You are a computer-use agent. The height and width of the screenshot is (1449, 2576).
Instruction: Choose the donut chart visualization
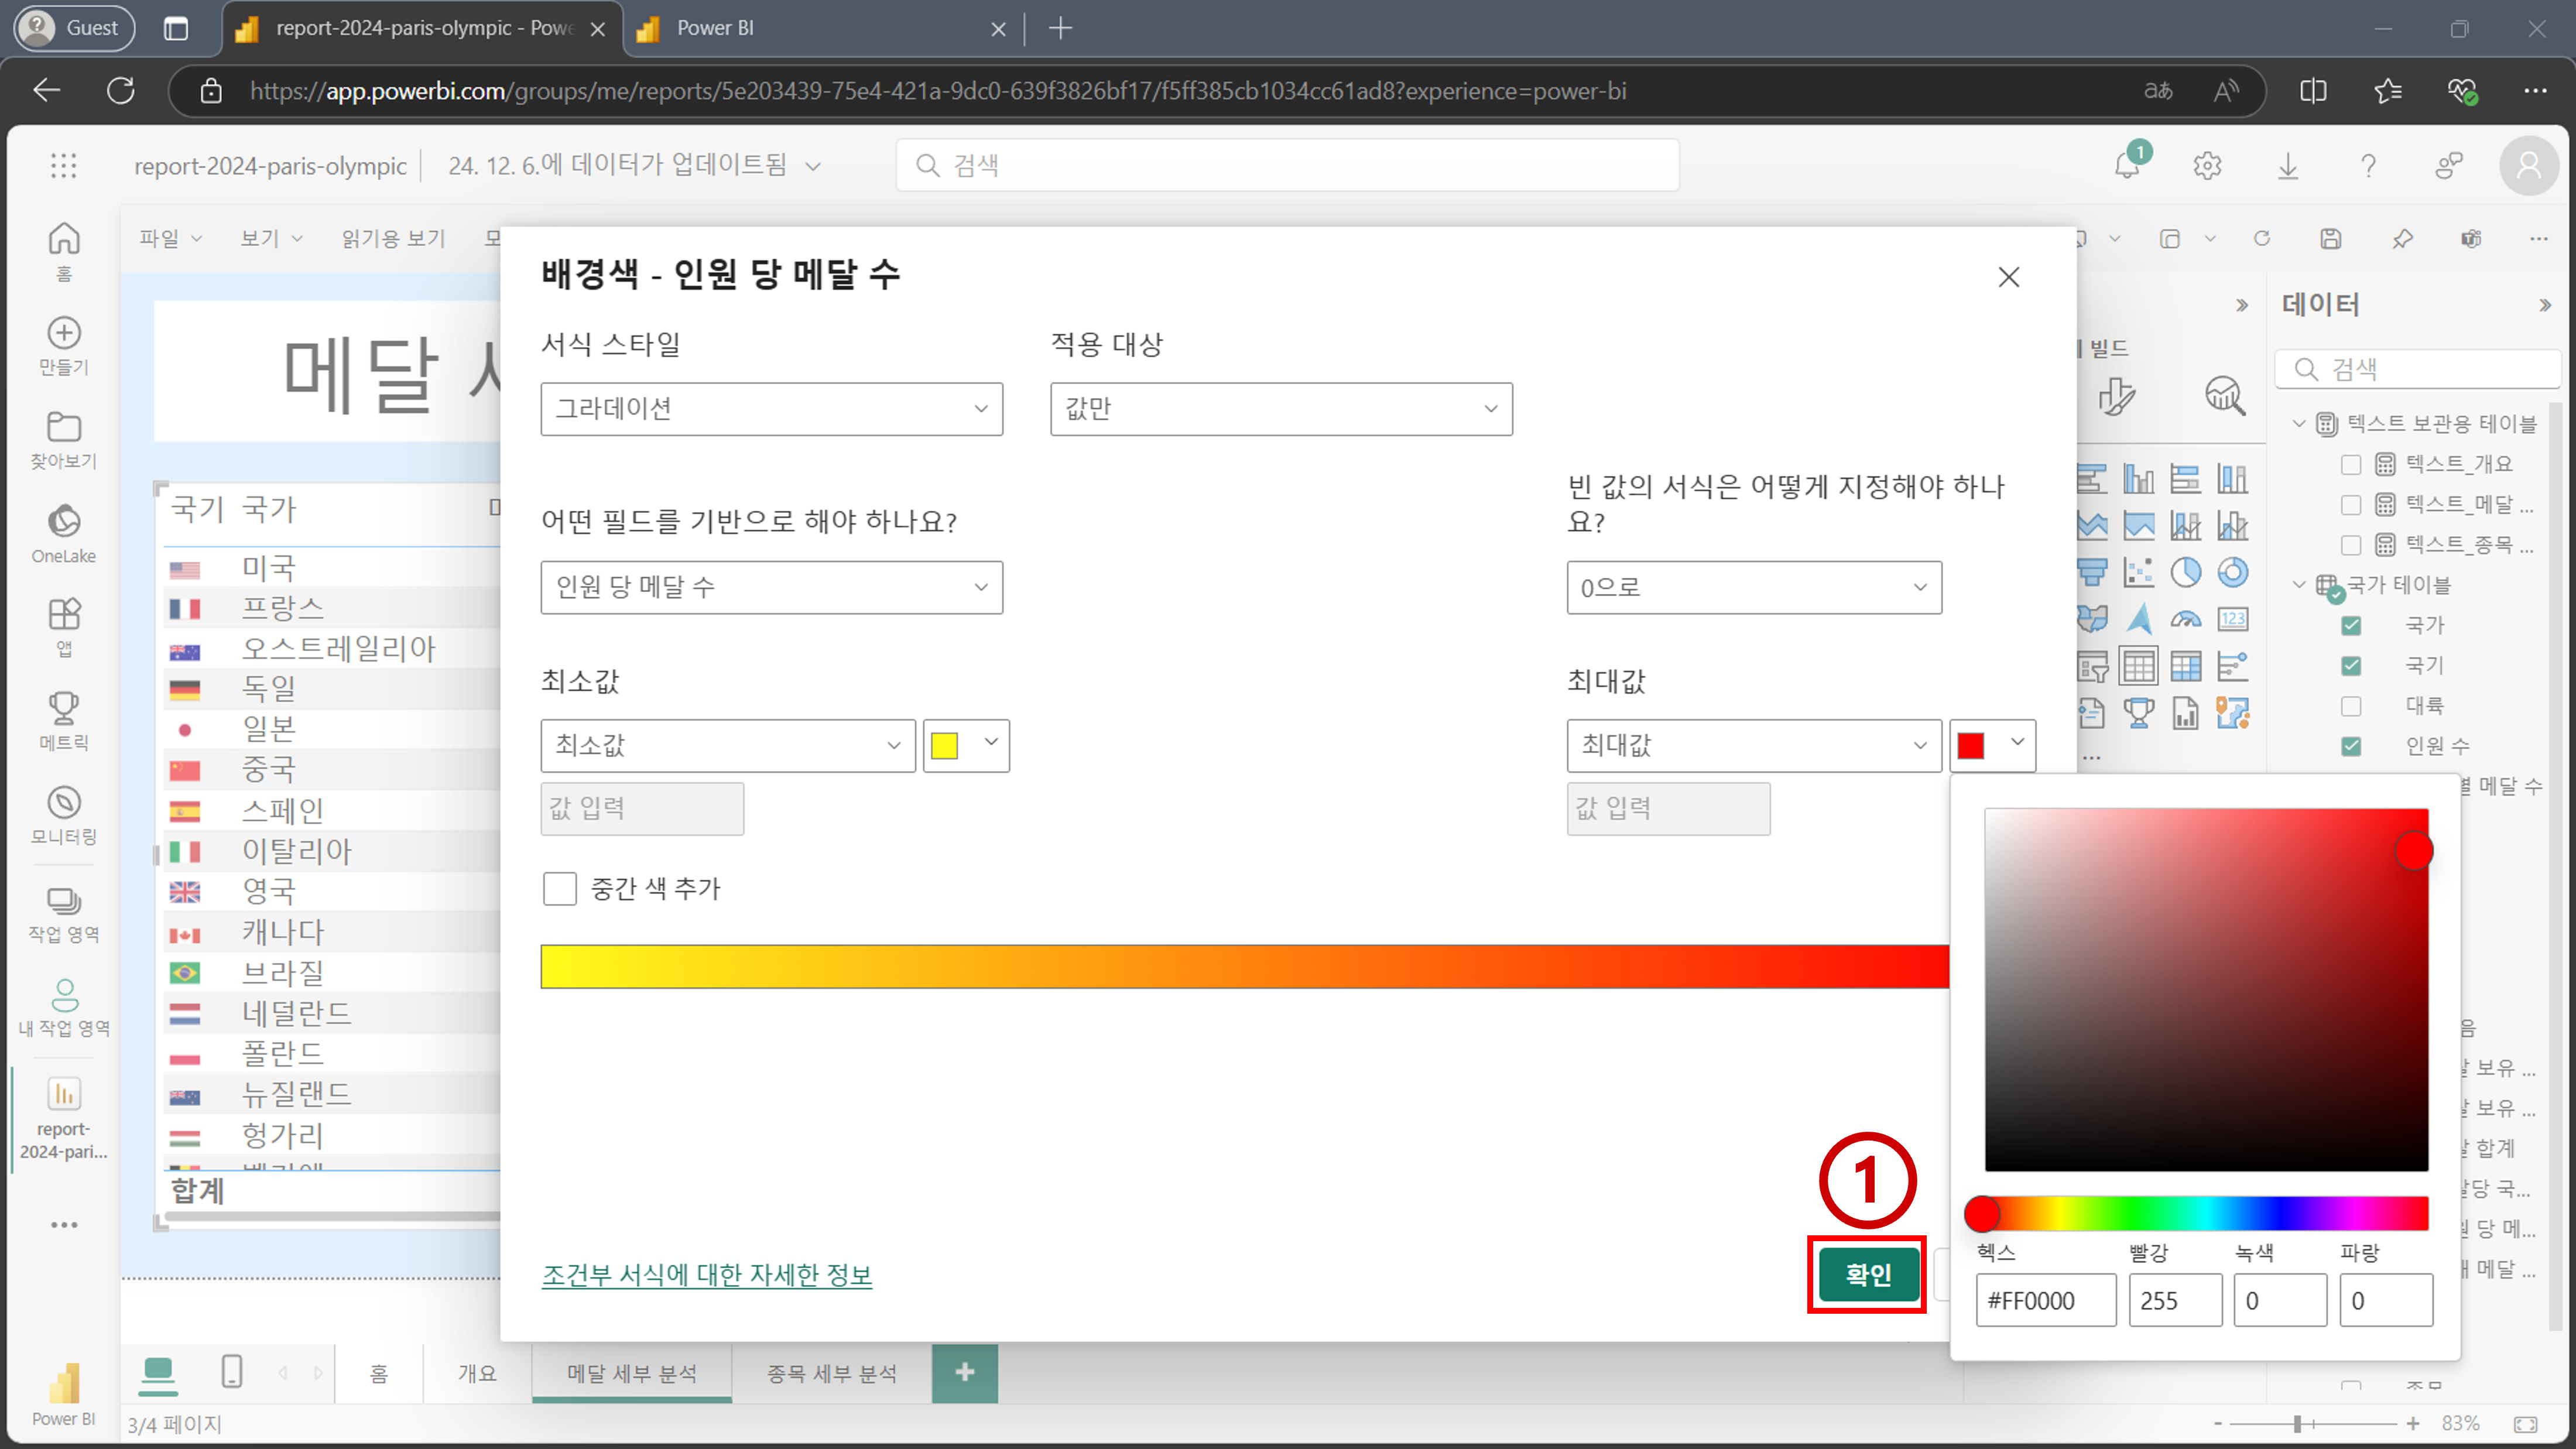coord(2233,572)
